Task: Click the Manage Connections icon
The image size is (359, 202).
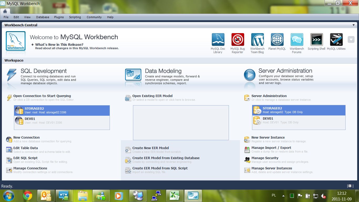Action: (9, 170)
